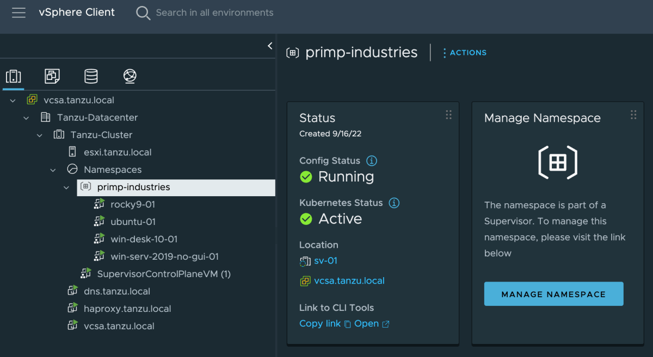Screen dimensions: 653x357
Task: Click the Kubernetes Status info icon
Action: (x=395, y=203)
